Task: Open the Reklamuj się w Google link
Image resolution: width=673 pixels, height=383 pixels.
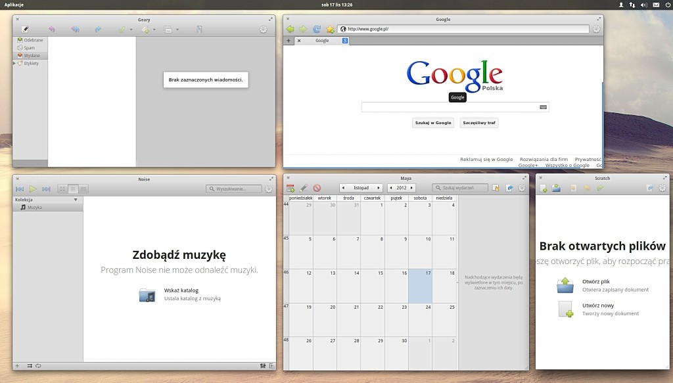Action: [x=486, y=159]
